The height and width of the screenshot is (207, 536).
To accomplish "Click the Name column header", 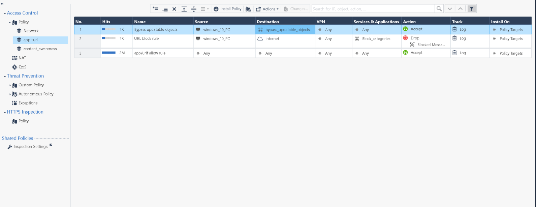I will coord(163,22).
